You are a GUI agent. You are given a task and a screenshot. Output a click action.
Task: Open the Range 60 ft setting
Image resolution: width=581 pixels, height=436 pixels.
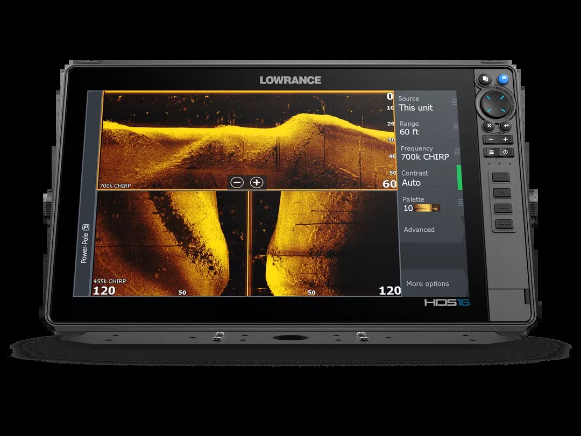(x=428, y=128)
